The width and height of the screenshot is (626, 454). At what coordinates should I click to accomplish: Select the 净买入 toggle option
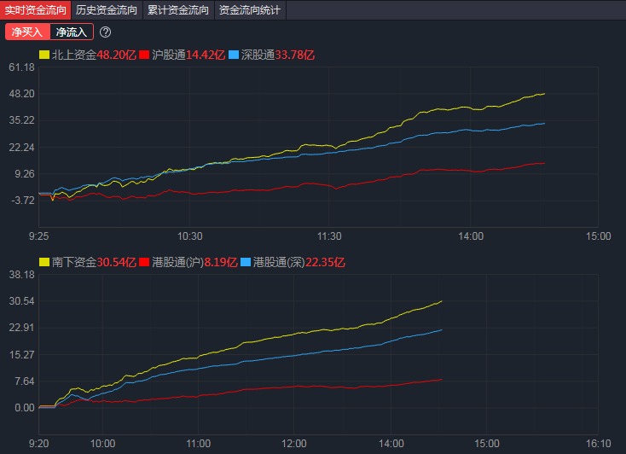(x=27, y=32)
